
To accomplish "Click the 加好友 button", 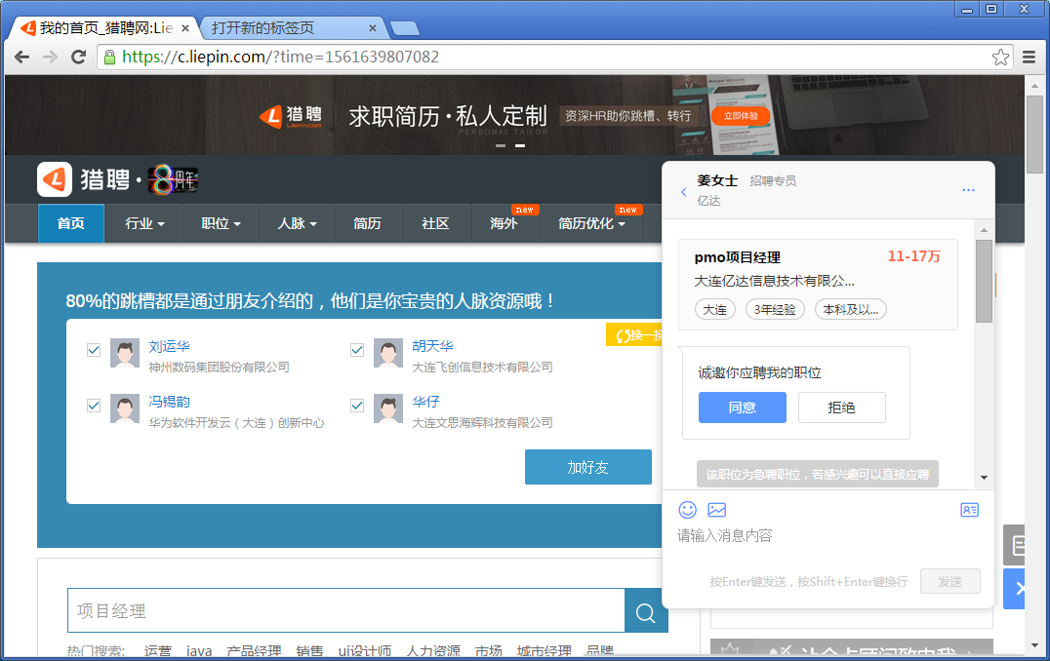I will [x=588, y=467].
